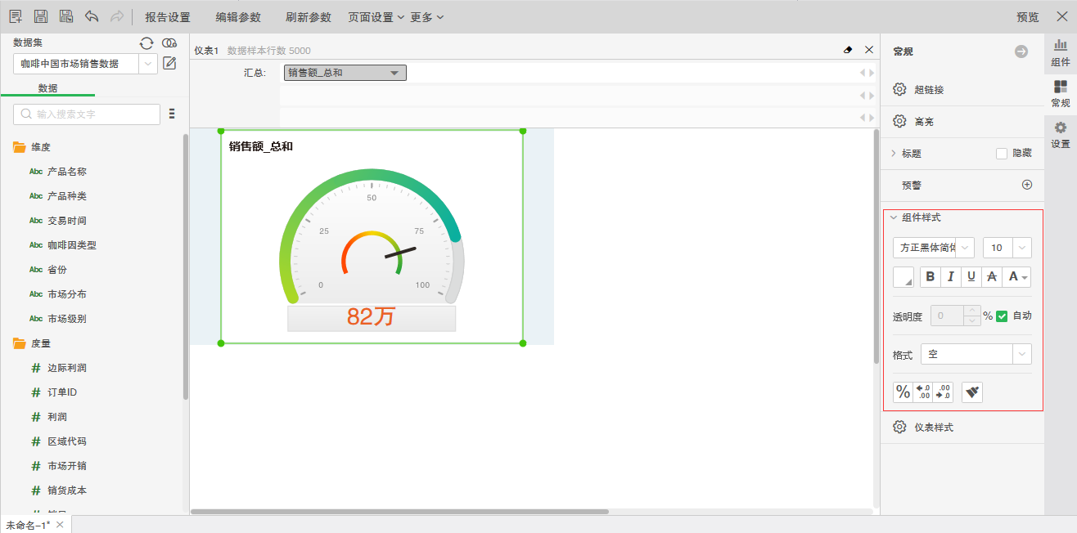Click the eraser icon above the gauge
1077x533 pixels.
point(848,51)
